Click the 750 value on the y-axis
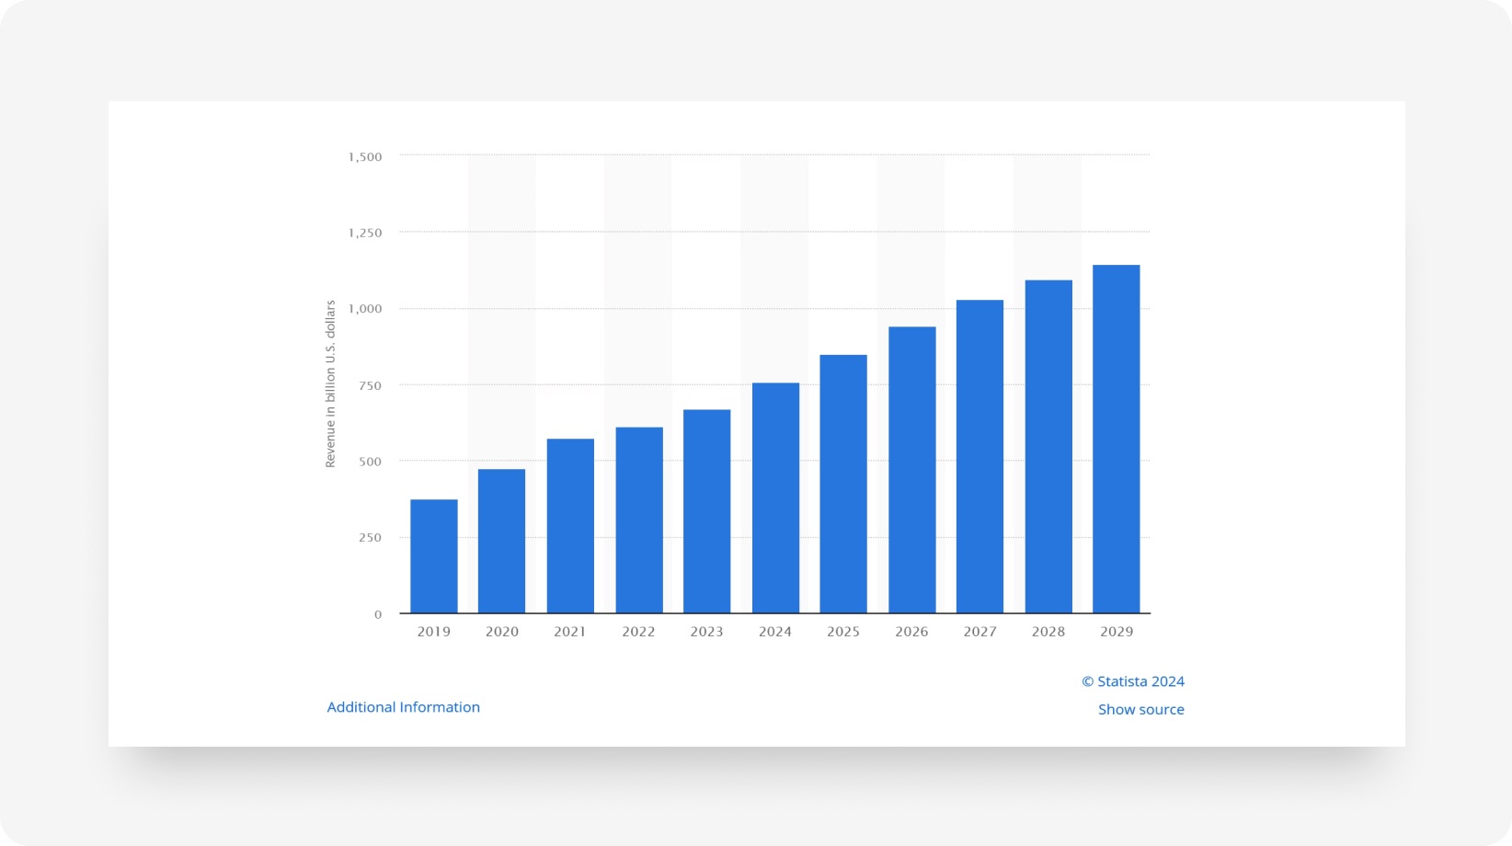 [372, 385]
